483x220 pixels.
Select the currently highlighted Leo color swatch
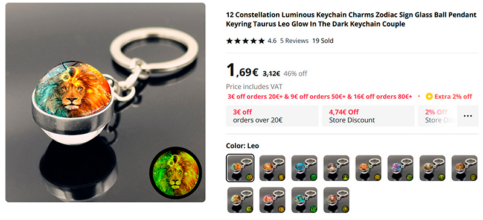point(240,168)
